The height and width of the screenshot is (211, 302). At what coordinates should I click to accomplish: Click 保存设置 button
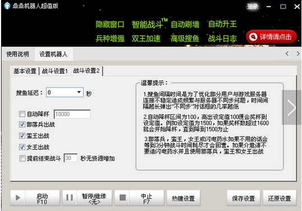244,198
